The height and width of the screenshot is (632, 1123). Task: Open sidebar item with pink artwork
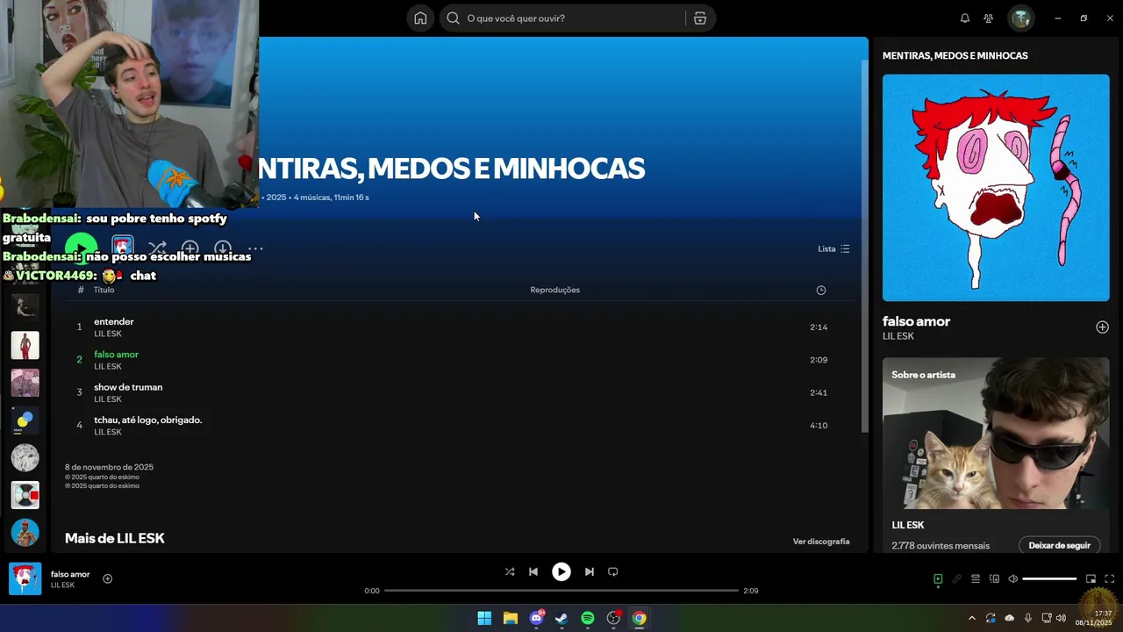[25, 383]
